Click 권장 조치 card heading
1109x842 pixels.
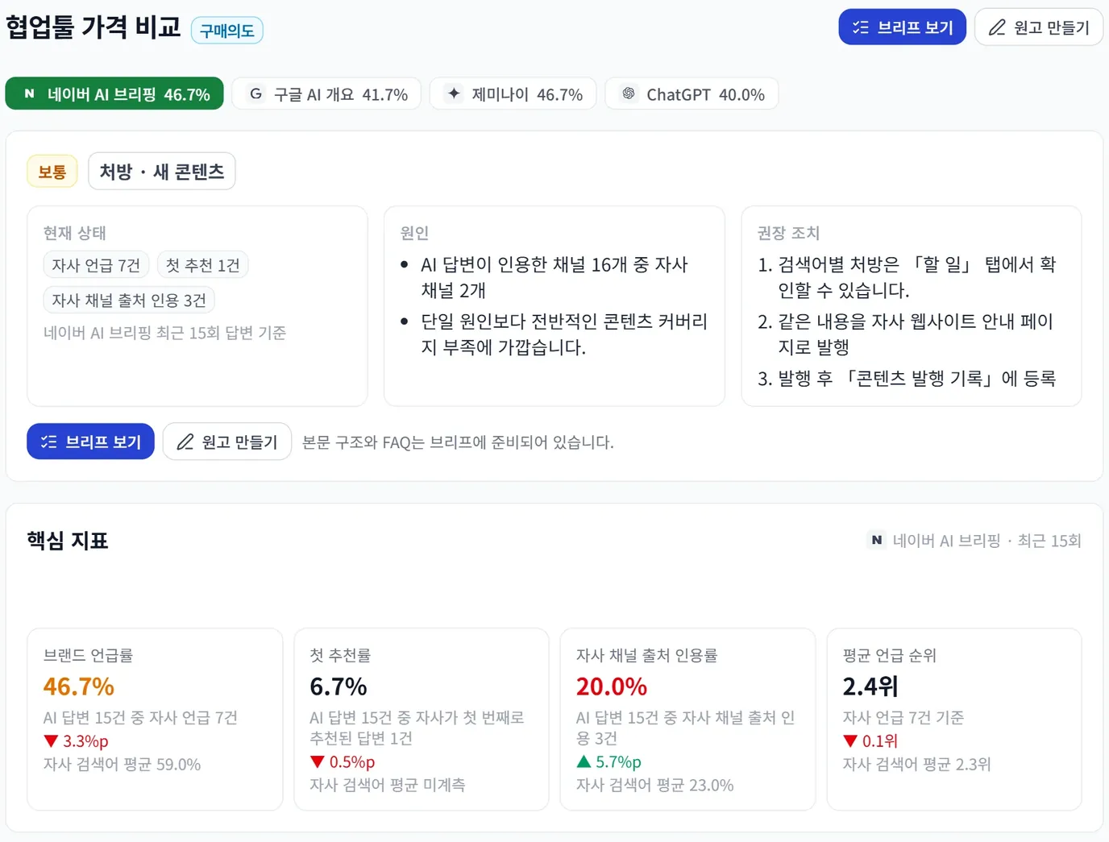(788, 233)
